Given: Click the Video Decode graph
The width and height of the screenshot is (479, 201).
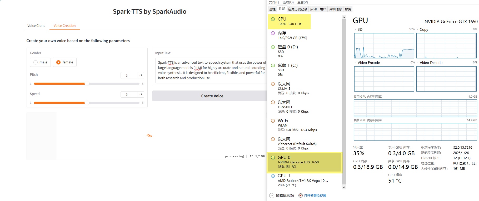Looking at the screenshot, I should point(446,79).
